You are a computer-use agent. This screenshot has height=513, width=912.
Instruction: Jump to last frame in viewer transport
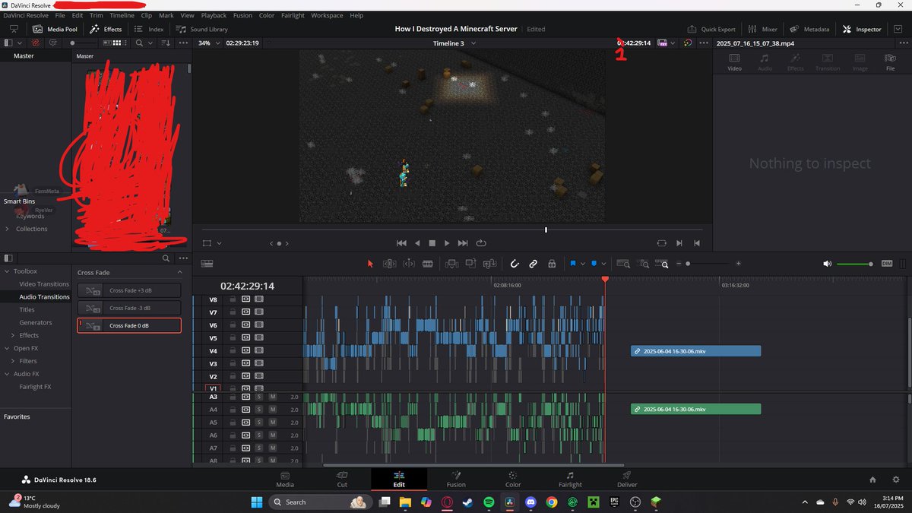(463, 243)
